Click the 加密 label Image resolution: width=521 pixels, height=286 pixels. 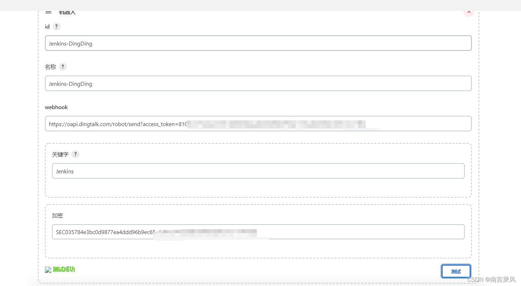point(57,215)
